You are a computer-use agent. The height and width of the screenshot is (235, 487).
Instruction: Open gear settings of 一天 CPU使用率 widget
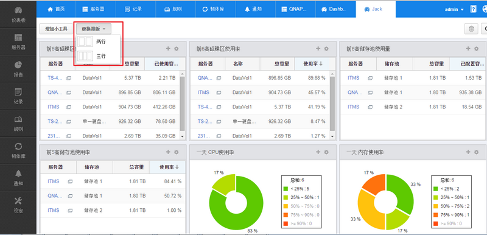(x=326, y=152)
